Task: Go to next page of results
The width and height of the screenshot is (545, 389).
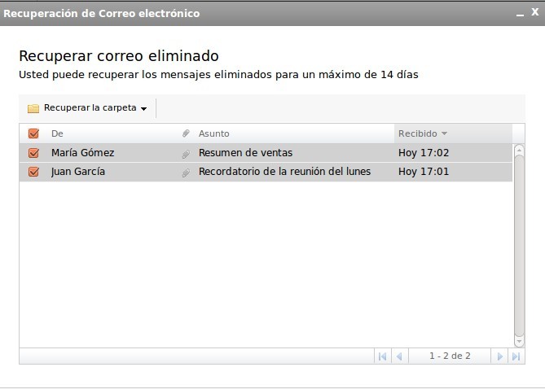Action: pyautogui.click(x=500, y=356)
